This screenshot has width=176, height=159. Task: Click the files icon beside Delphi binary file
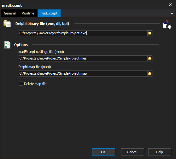pyautogui.click(x=7, y=24)
